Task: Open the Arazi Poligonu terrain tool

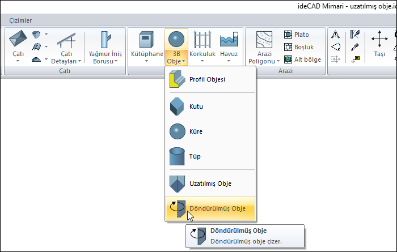Action: pyautogui.click(x=264, y=47)
